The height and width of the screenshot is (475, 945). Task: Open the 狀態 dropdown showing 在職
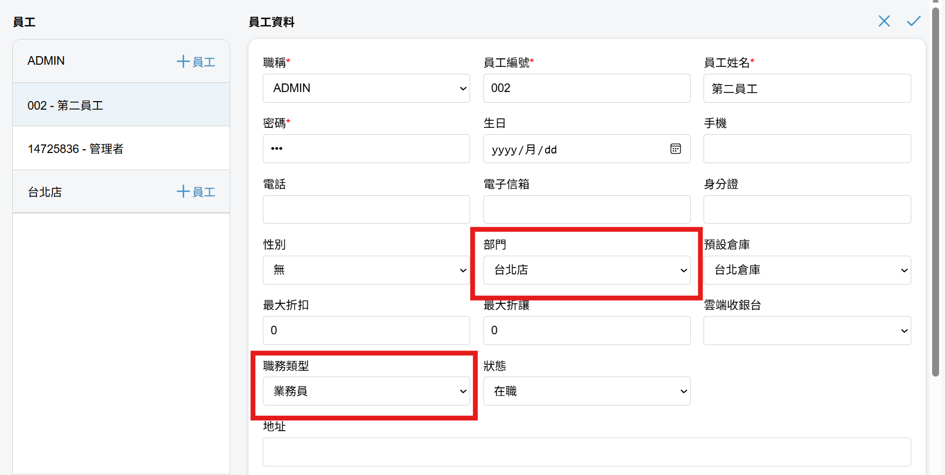[587, 391]
